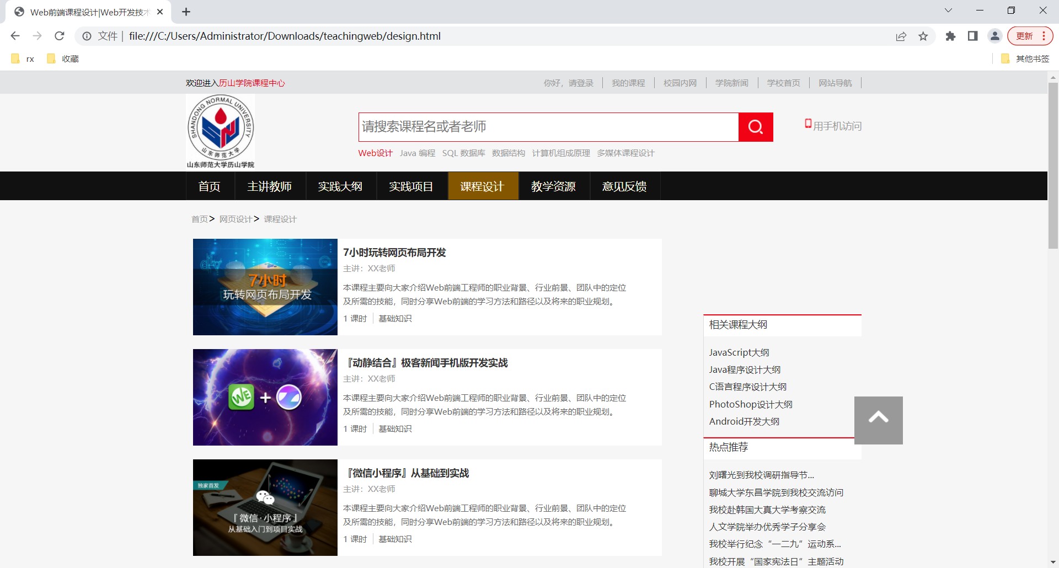Image resolution: width=1059 pixels, height=568 pixels.
Task: Click the back-to-top arrow button
Action: (x=879, y=420)
